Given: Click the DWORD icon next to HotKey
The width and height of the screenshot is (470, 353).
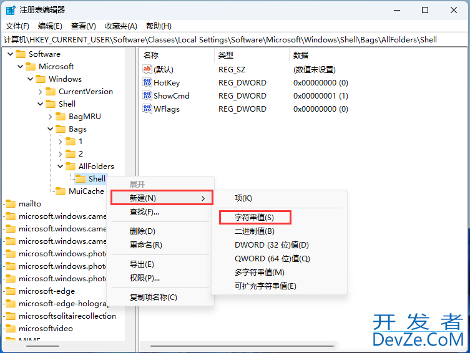Looking at the screenshot, I should 147,82.
